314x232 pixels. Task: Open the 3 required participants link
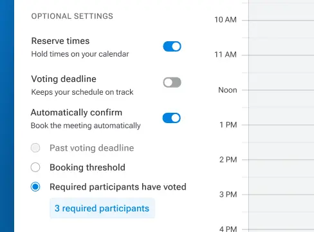coord(102,208)
